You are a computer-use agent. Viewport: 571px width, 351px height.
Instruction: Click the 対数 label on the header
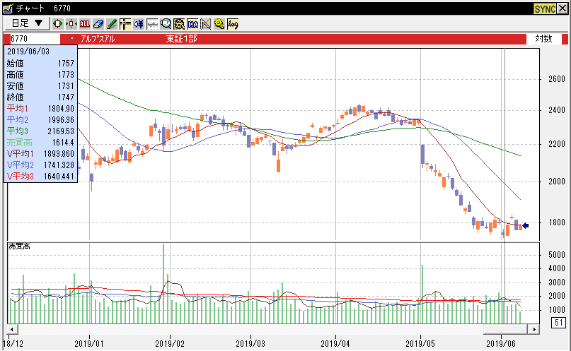543,39
